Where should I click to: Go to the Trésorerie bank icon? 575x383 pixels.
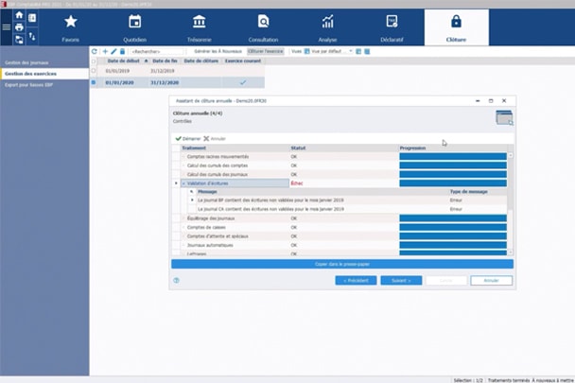199,26
